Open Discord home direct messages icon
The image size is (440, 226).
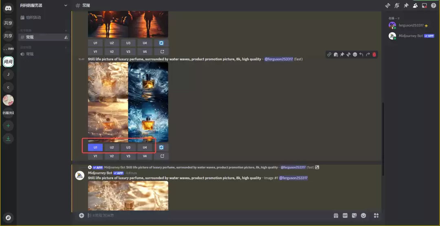click(8, 8)
